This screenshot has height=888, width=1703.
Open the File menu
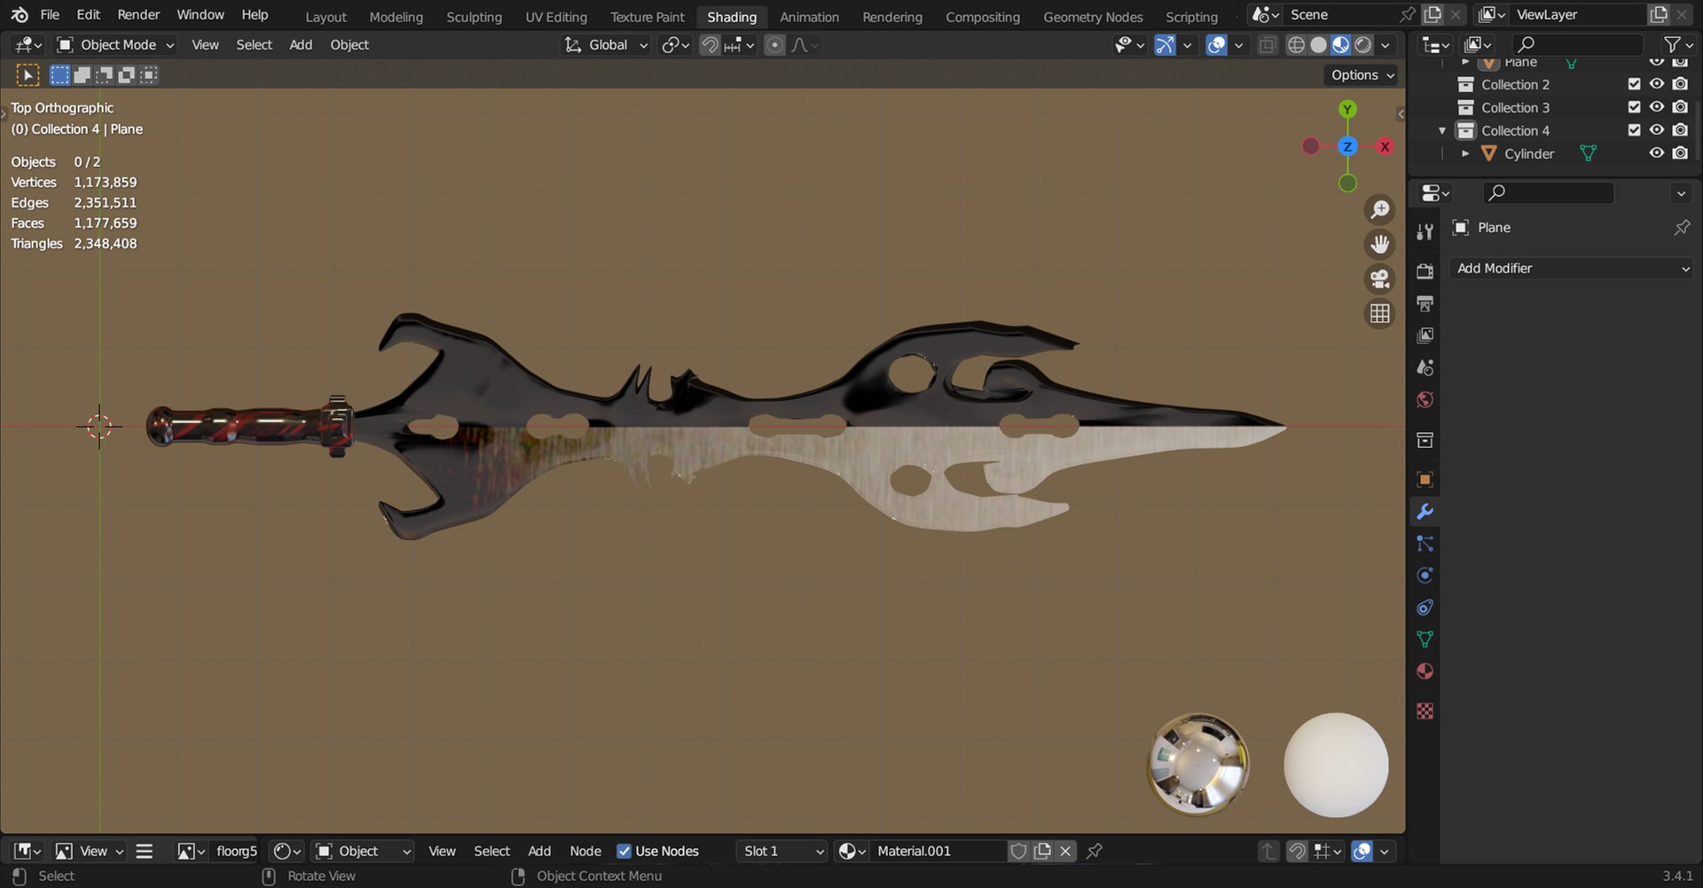50,15
